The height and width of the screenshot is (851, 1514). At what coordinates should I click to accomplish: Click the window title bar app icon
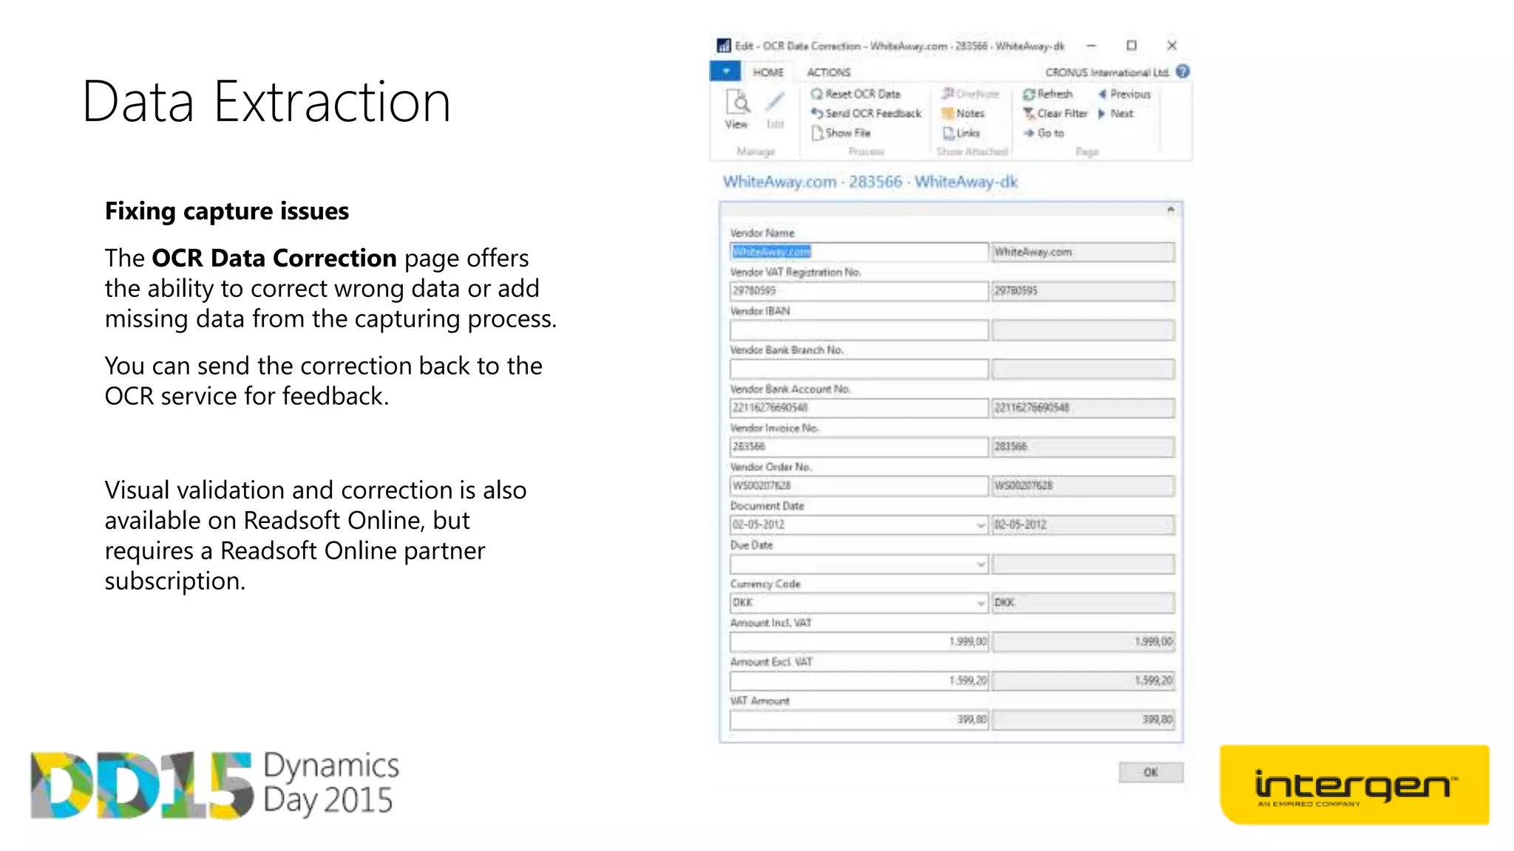tap(724, 46)
